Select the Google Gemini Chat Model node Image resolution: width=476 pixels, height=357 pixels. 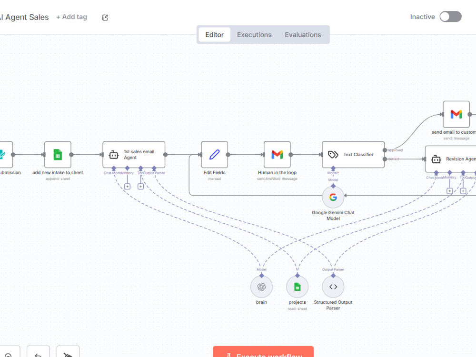click(333, 197)
